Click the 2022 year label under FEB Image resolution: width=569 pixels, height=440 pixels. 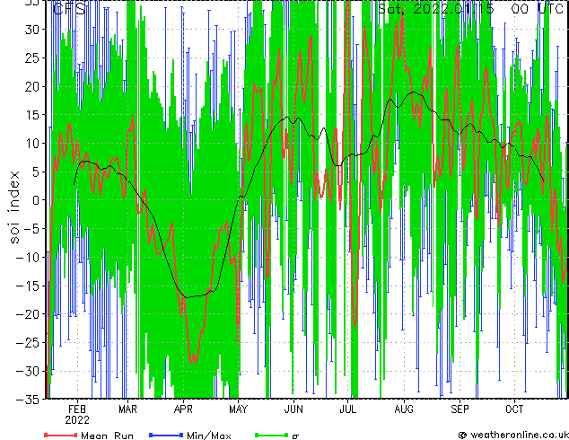(77, 420)
